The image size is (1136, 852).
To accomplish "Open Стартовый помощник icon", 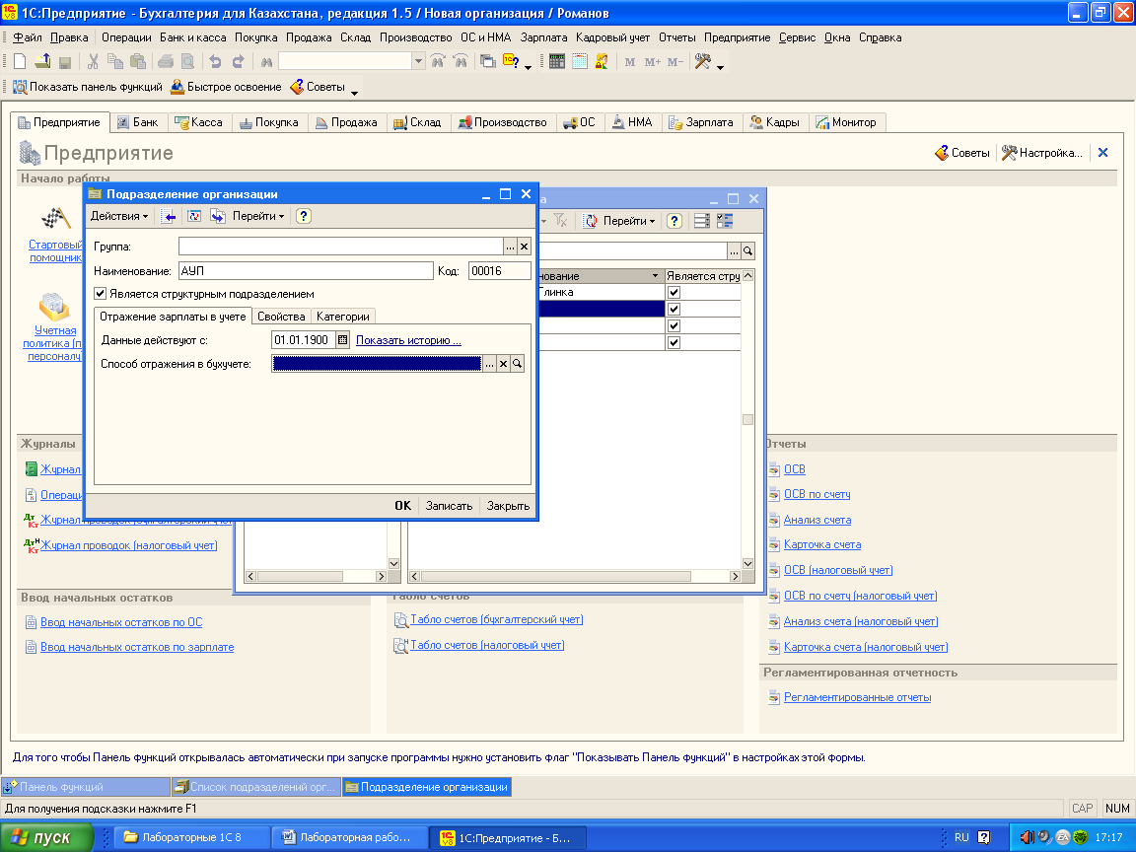I will pos(55,217).
